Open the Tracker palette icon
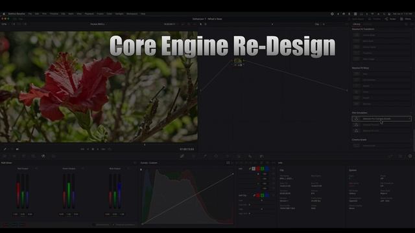 tap(227, 156)
